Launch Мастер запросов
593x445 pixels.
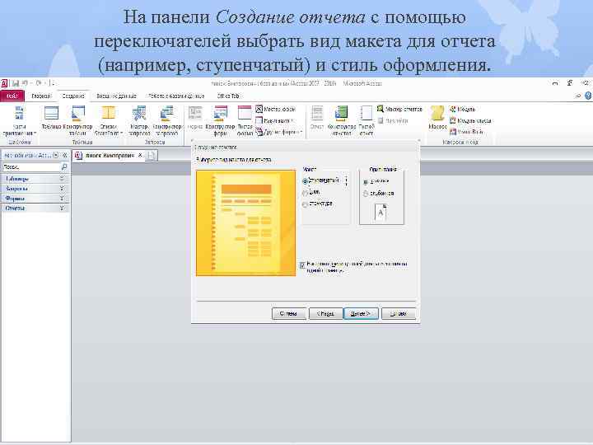139,120
